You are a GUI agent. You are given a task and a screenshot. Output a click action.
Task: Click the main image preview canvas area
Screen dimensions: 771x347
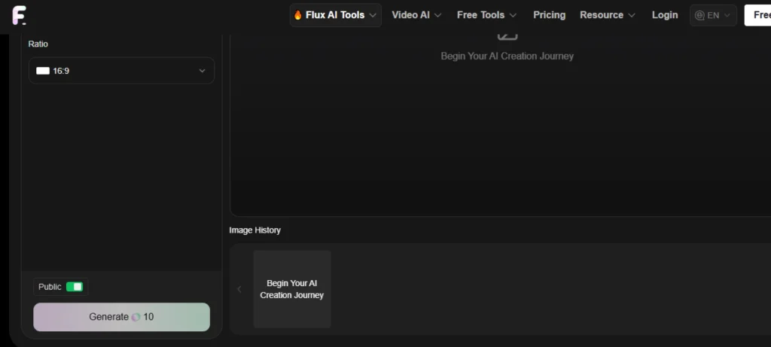coord(500,135)
